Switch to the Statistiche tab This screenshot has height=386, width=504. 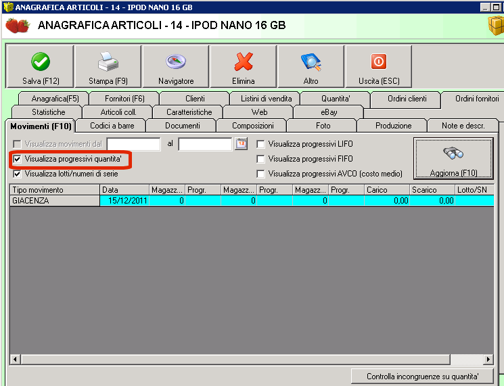tap(48, 112)
